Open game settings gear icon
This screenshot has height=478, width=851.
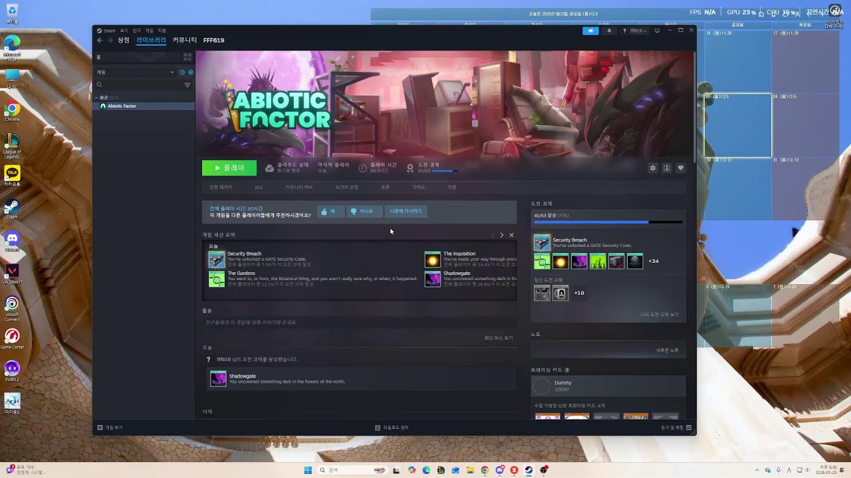[x=653, y=168]
